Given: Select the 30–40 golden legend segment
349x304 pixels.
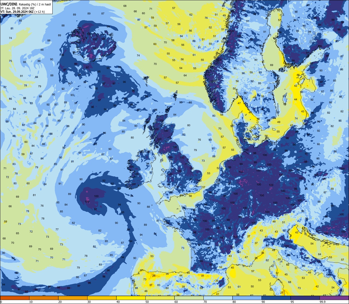Looking at the screenshot, I should [x=102, y=298].
